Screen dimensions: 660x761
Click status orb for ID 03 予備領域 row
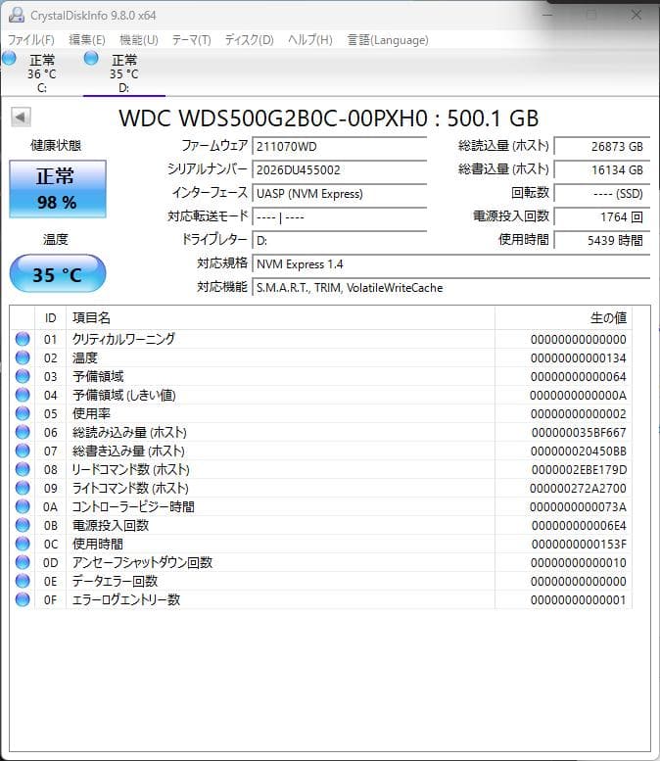point(23,376)
